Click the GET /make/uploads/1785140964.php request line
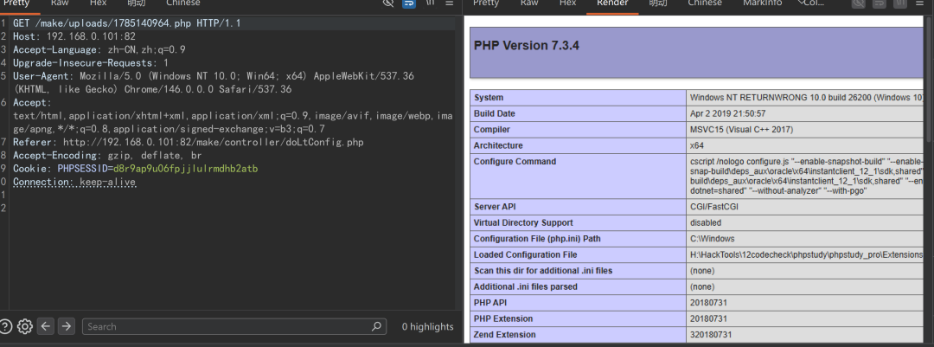This screenshot has width=934, height=347. [127, 23]
